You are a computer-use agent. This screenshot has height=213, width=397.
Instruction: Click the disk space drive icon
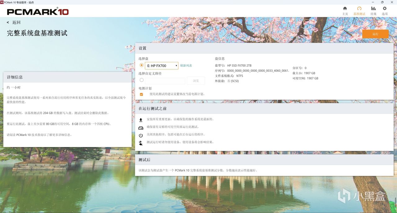pyautogui.click(x=141, y=128)
